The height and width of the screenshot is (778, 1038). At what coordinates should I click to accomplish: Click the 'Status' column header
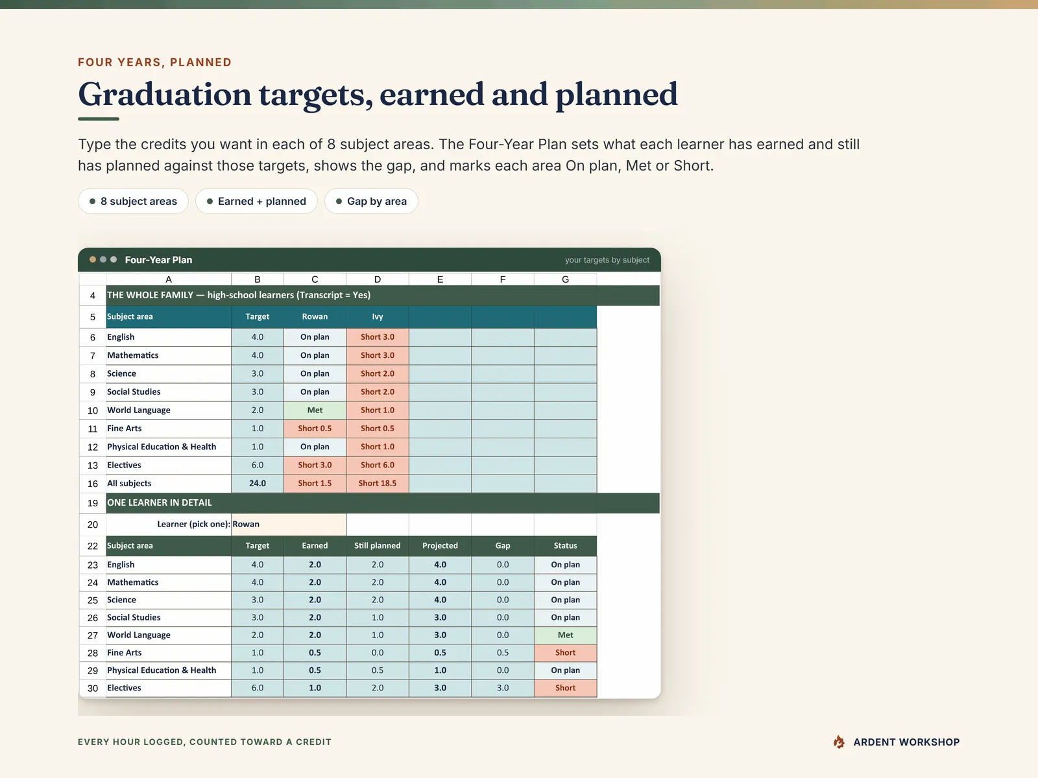pyautogui.click(x=565, y=546)
